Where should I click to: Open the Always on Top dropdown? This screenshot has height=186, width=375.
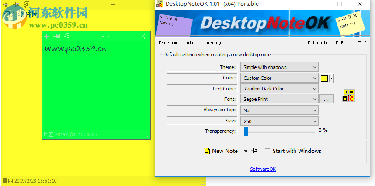tap(279, 110)
